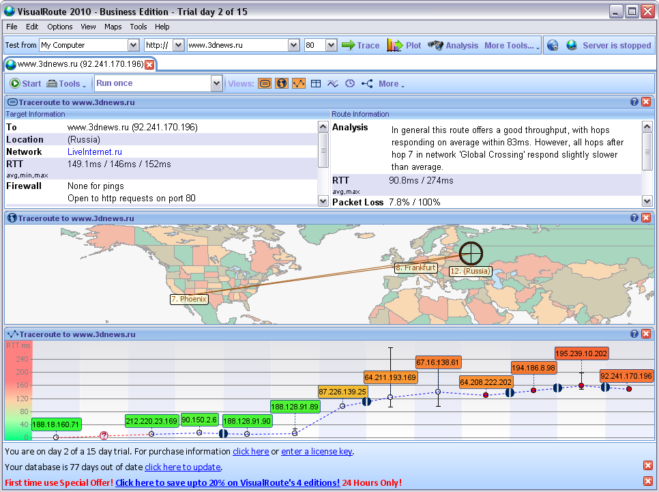Click the 7. Phoenix map label
Image resolution: width=659 pixels, height=492 pixels.
(x=189, y=299)
